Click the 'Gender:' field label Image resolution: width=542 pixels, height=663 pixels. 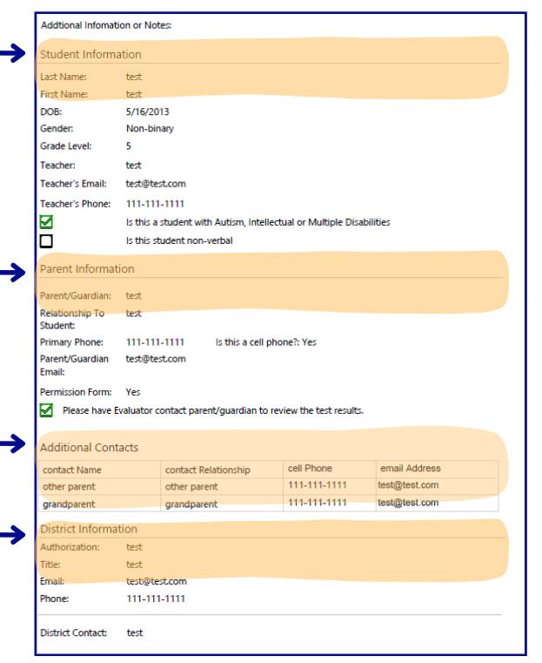57,129
